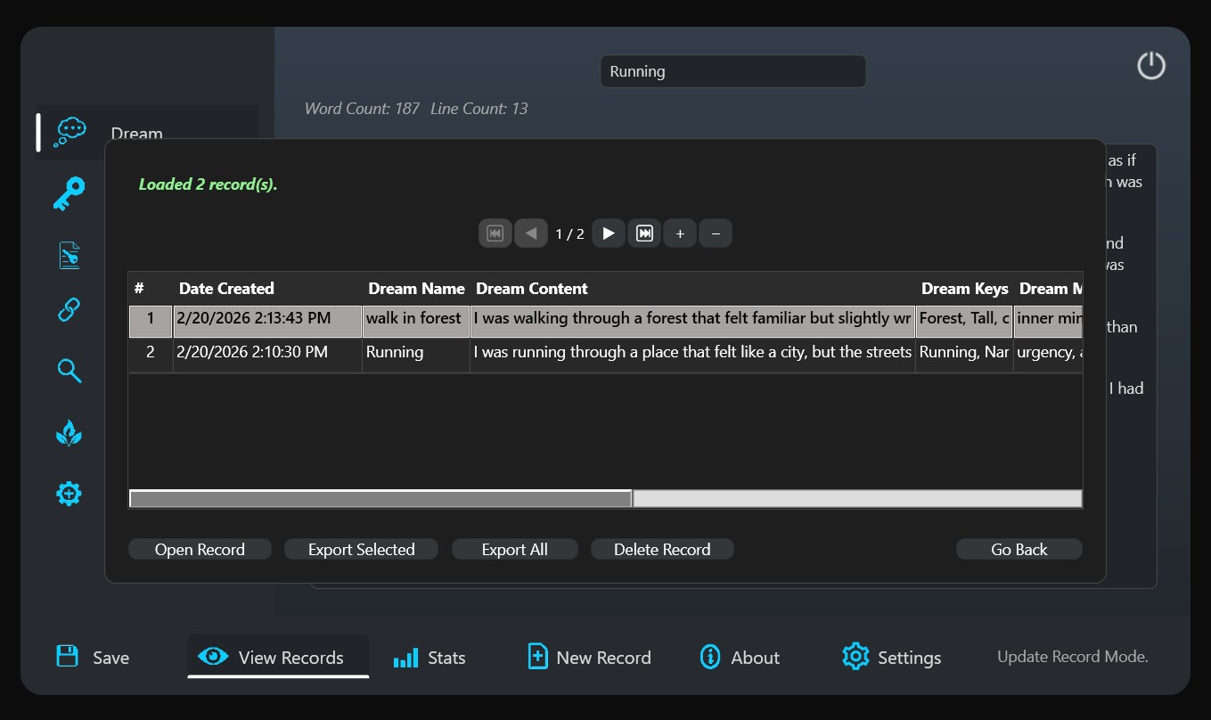Open the Dream thought-bubble sidebar icon

coord(70,132)
